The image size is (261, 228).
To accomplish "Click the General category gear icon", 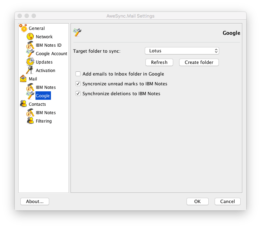I will (23, 28).
